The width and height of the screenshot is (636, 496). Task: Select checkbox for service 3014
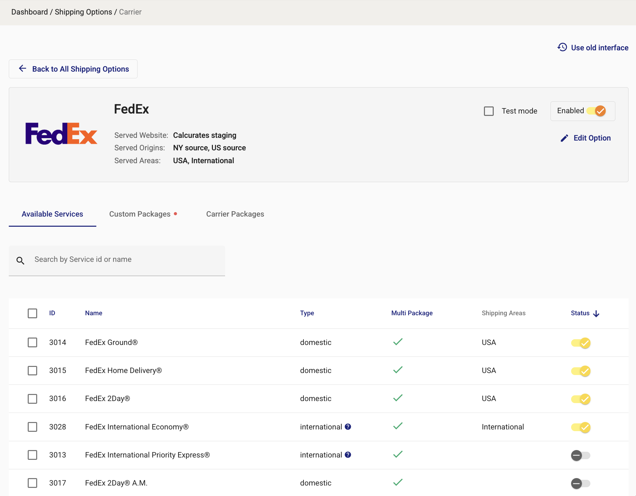pos(32,342)
